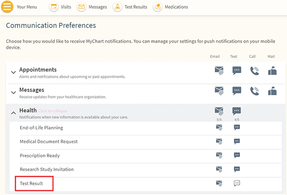Image resolution: width=287 pixels, height=195 pixels.
Task: Click the Appointments section heading
Action: click(38, 69)
